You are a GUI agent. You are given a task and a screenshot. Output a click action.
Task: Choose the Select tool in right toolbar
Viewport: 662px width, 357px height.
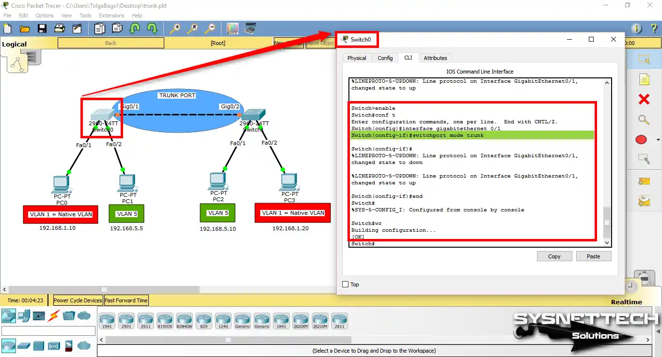pos(644,59)
